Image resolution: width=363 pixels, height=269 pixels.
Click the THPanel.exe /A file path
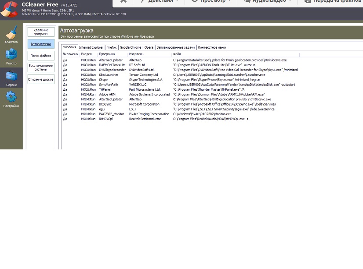[x=209, y=89]
